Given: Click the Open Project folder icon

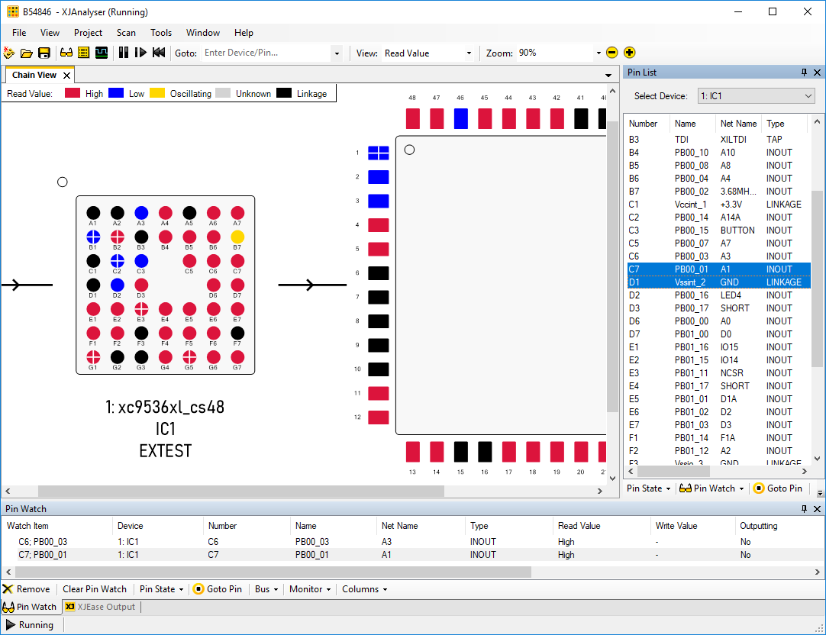Looking at the screenshot, I should (x=27, y=53).
